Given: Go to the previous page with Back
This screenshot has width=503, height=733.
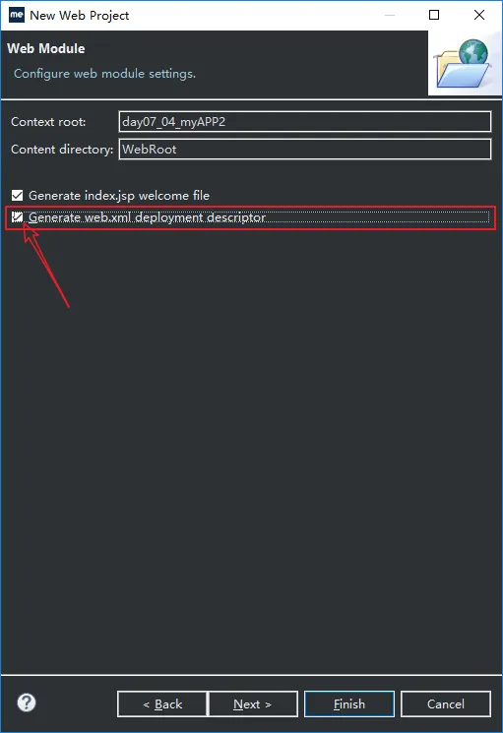Looking at the screenshot, I should [161, 703].
